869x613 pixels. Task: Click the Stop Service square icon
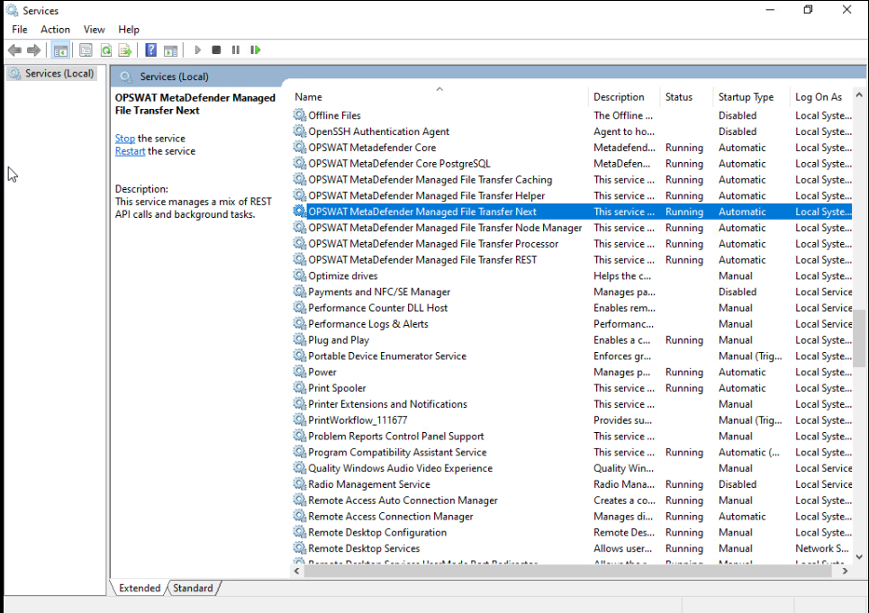click(216, 50)
